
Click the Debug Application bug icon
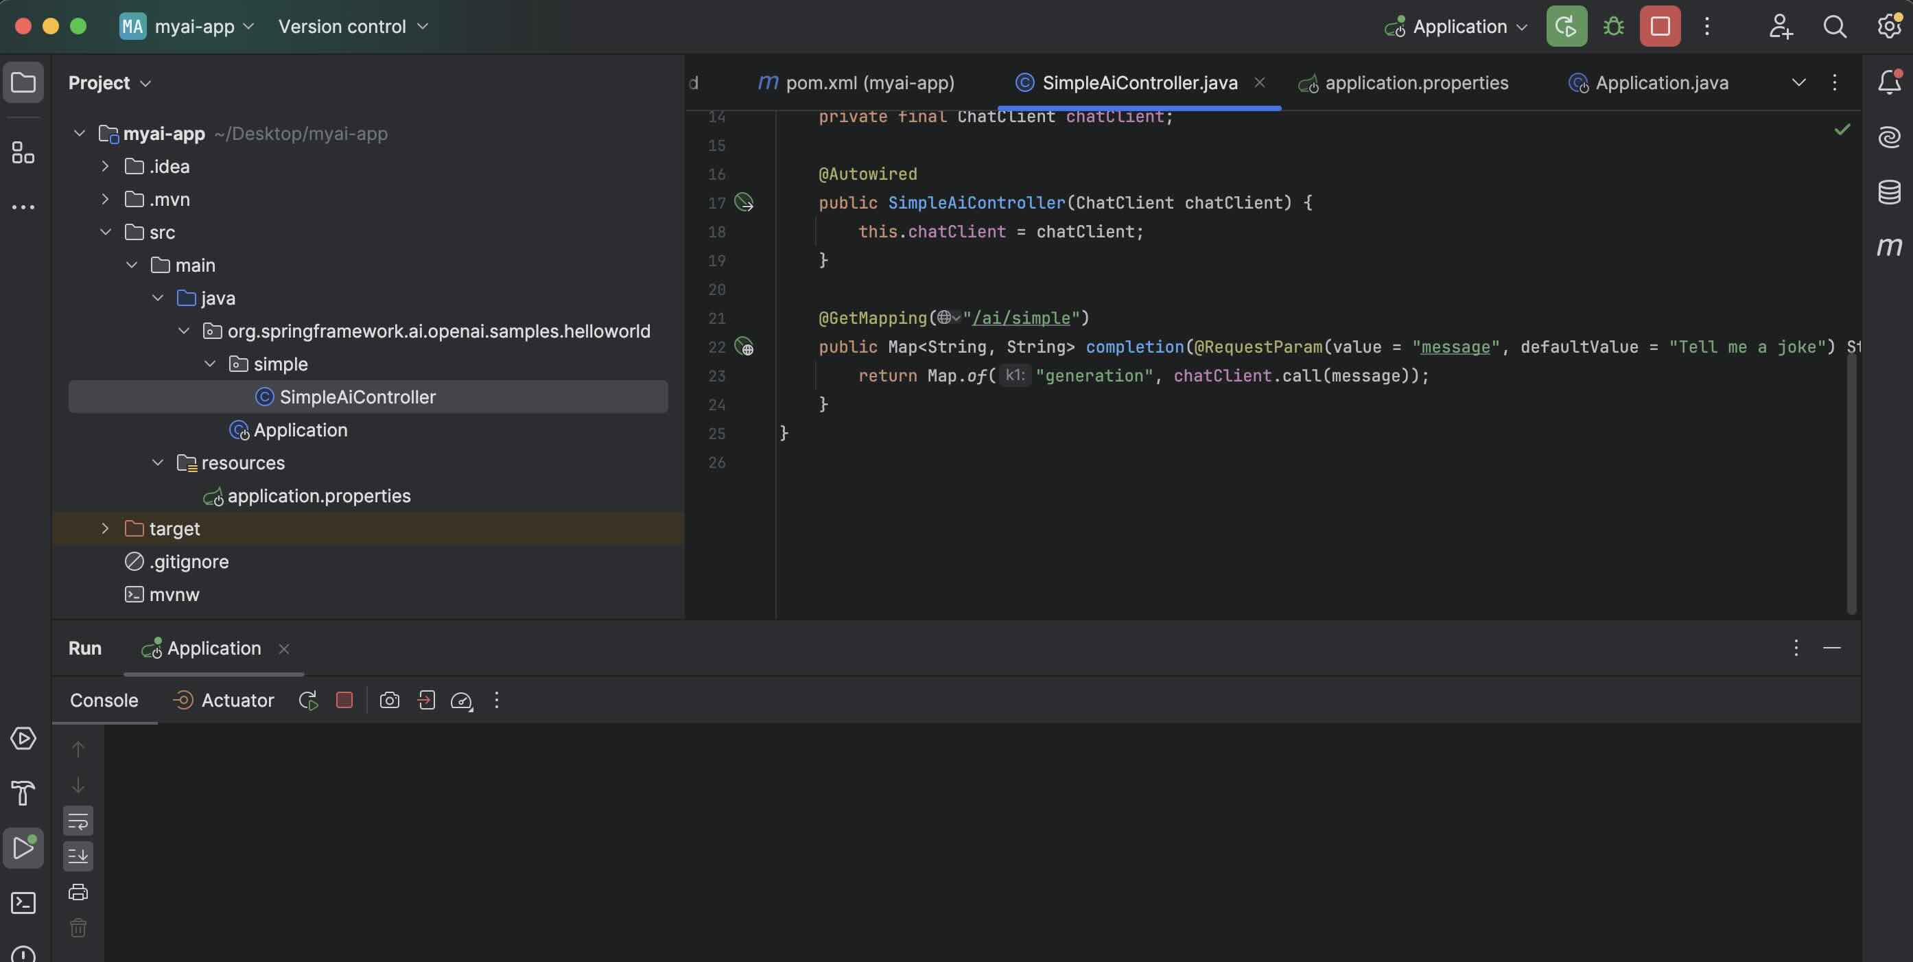(x=1613, y=27)
